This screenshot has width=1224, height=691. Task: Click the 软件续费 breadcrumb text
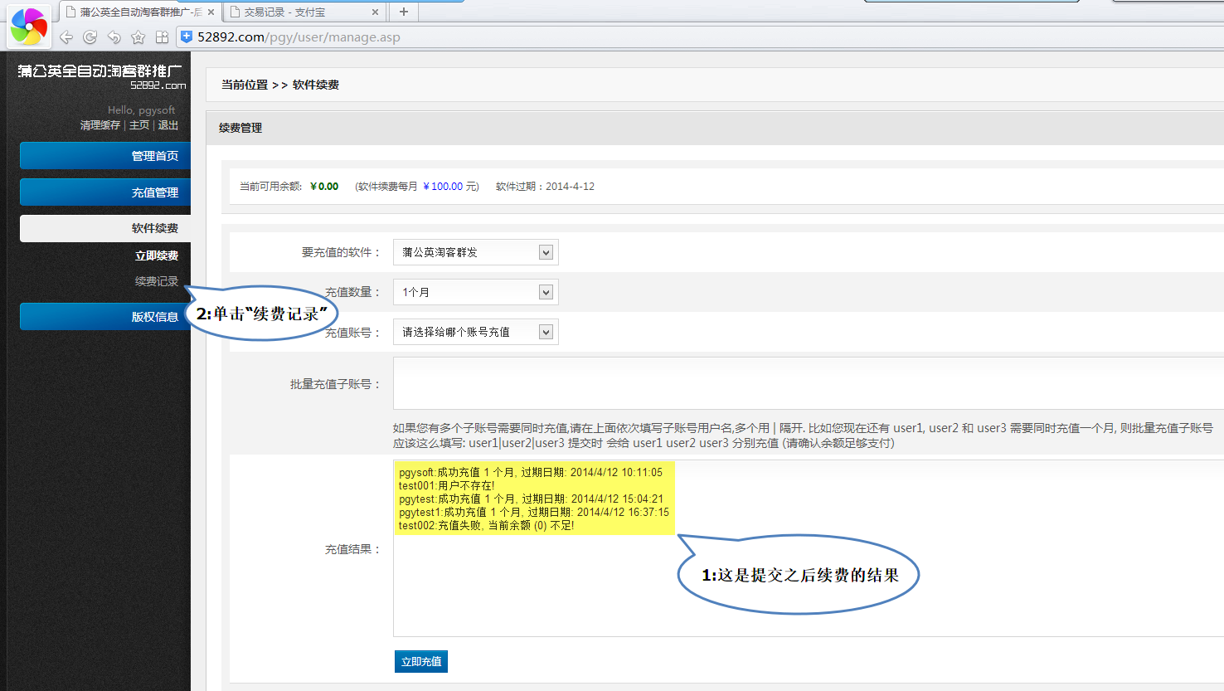coord(316,85)
